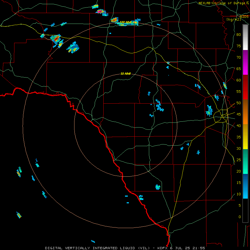The height and width of the screenshot is (250, 250).
Task: Click the color scale value 60
Action: [x=239, y=80]
